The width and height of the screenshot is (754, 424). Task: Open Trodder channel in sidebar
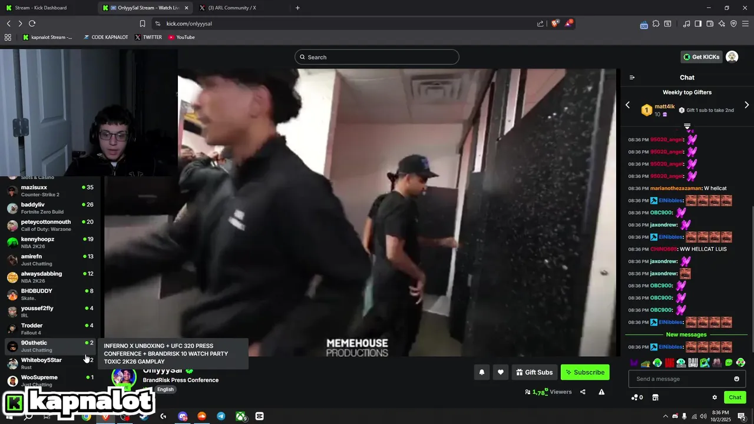click(50, 329)
